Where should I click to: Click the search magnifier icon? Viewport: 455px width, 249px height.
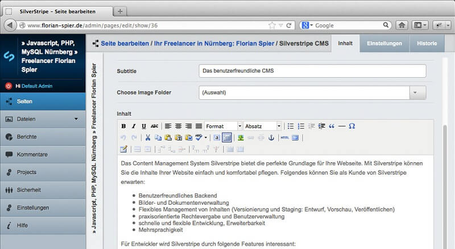[386, 25]
